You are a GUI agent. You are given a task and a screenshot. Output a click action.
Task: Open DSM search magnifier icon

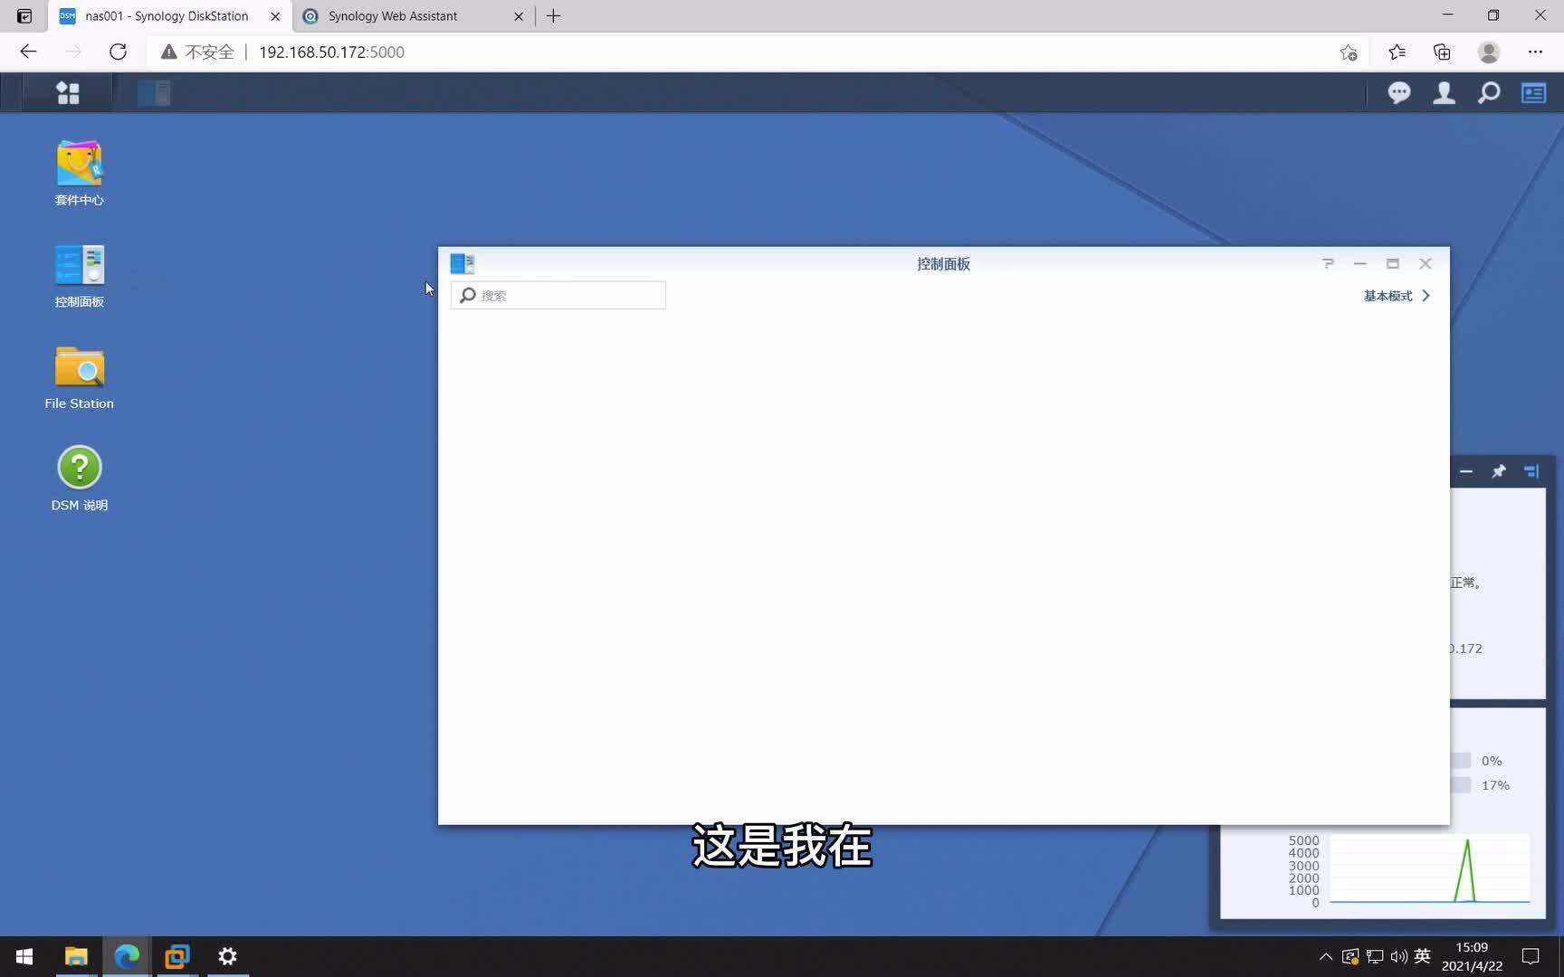[1489, 92]
